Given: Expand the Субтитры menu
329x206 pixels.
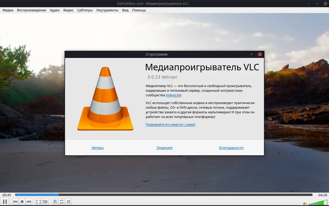Looking at the screenshot, I should coord(85,10).
